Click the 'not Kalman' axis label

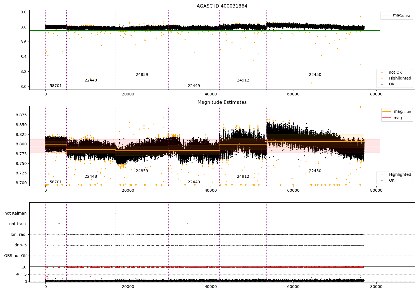point(16,213)
